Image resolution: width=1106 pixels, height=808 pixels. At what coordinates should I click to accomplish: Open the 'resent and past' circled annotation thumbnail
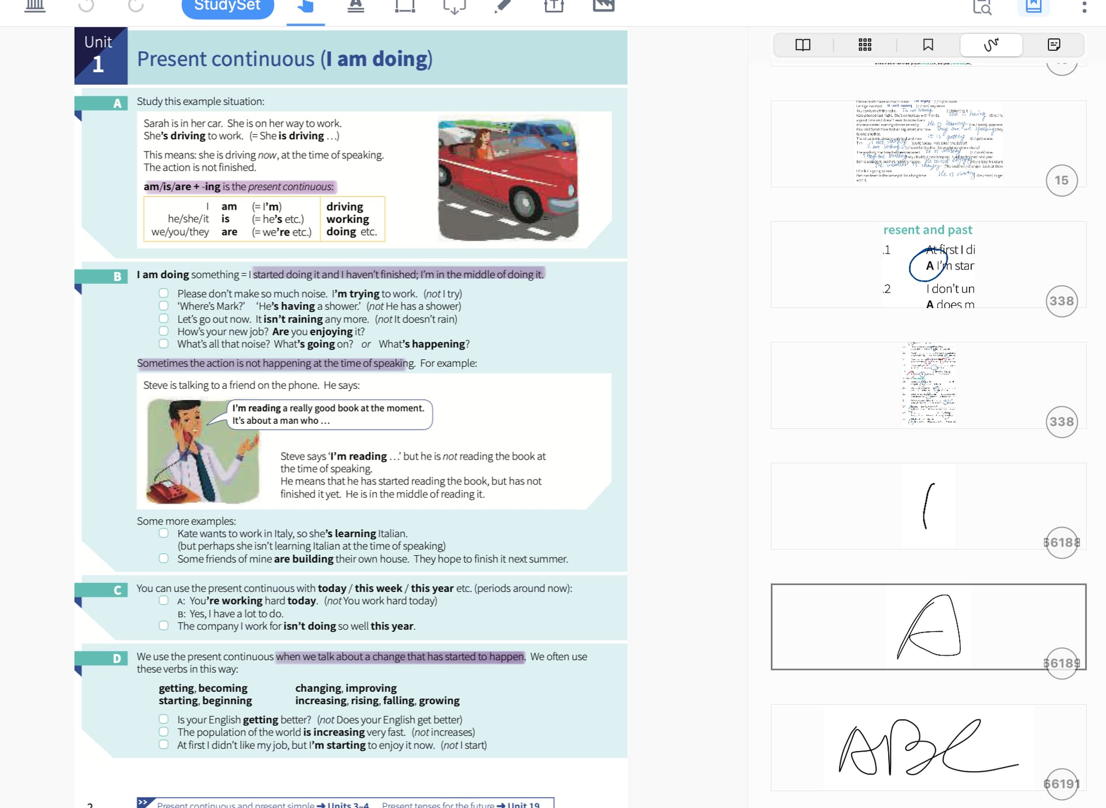click(x=929, y=264)
